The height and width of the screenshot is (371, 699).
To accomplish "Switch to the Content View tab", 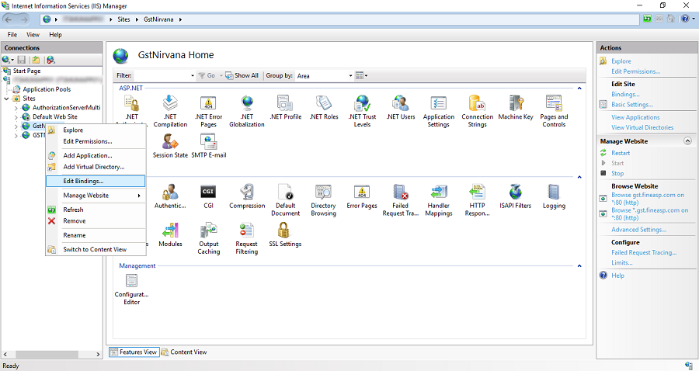I will (x=184, y=352).
